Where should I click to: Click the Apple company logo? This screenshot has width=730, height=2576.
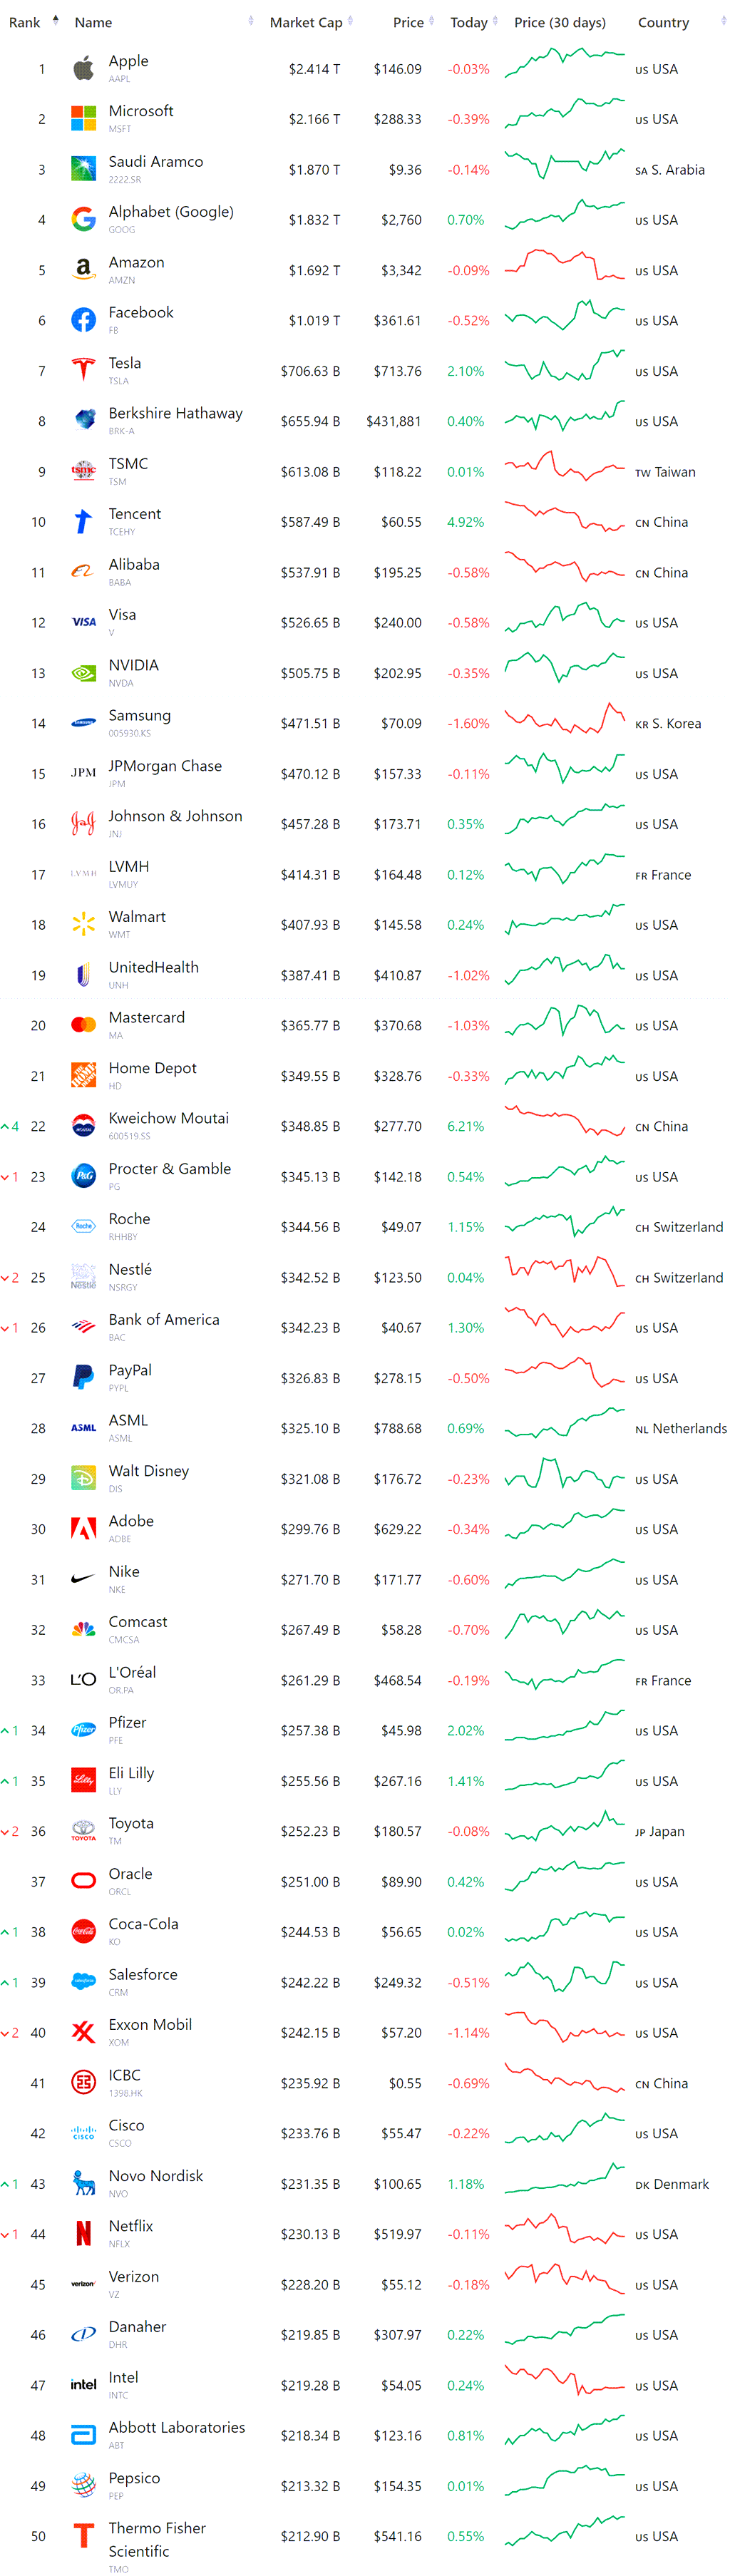pyautogui.click(x=83, y=68)
